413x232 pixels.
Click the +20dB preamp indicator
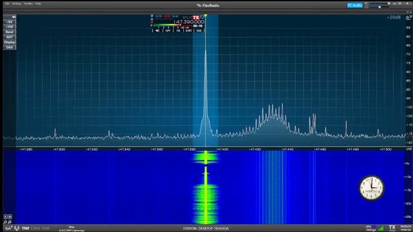[394, 17]
